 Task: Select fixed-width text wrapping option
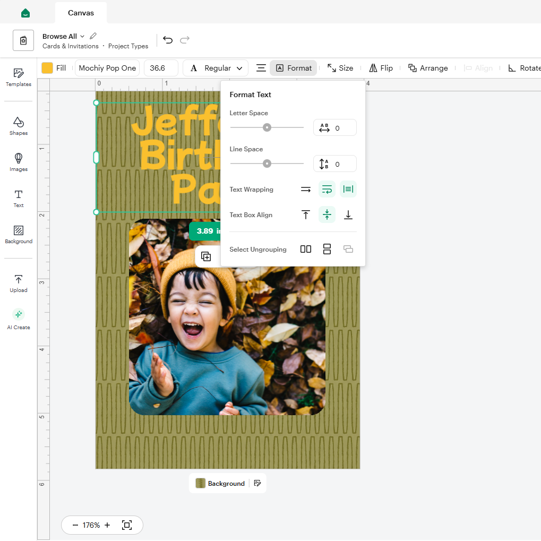click(348, 189)
